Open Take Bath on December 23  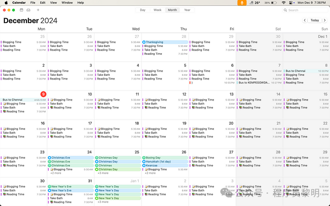point(24,162)
